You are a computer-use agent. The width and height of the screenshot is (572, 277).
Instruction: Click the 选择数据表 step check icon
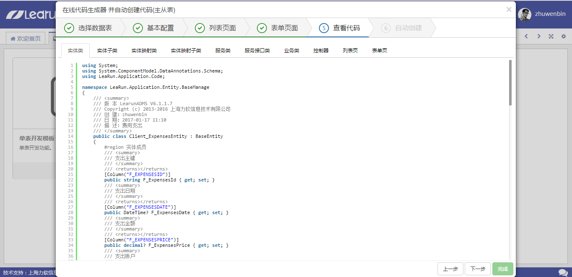point(69,28)
